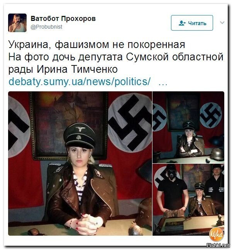This screenshot has width=232, height=250.
Task: Click the Ватобот Прохоров display name
Action: click(63, 19)
